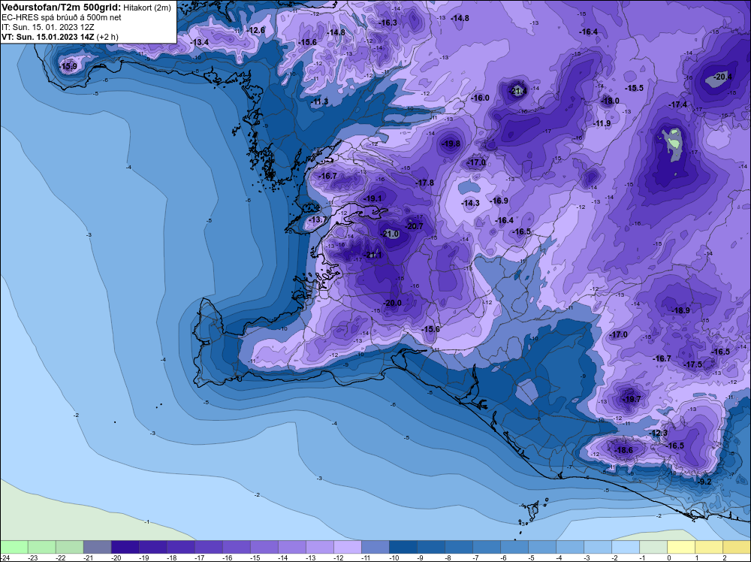The height and width of the screenshot is (562, 751).
Task: Click 'EC-HRES spá brúuð á 500m net' line
Action: click(x=62, y=17)
